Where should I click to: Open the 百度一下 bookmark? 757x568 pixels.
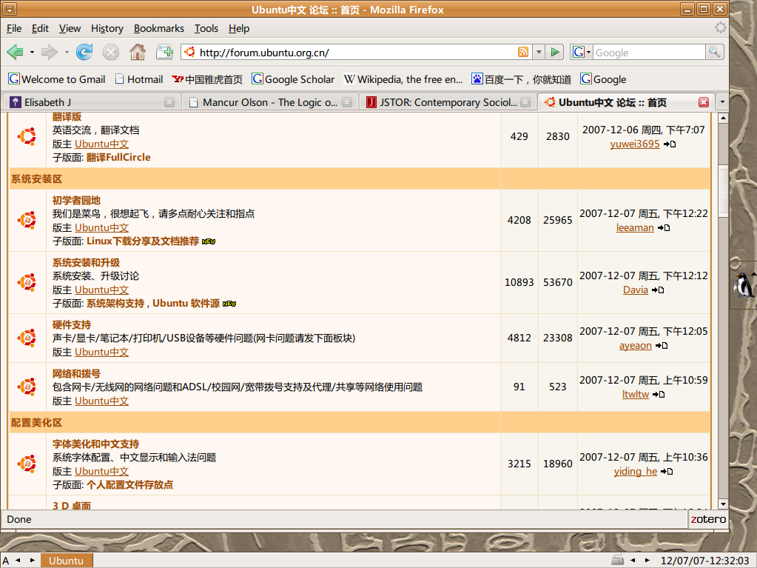[522, 79]
